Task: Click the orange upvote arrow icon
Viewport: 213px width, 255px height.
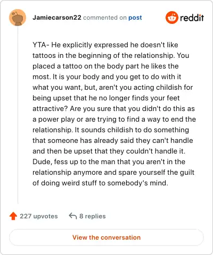Action: coord(13,216)
